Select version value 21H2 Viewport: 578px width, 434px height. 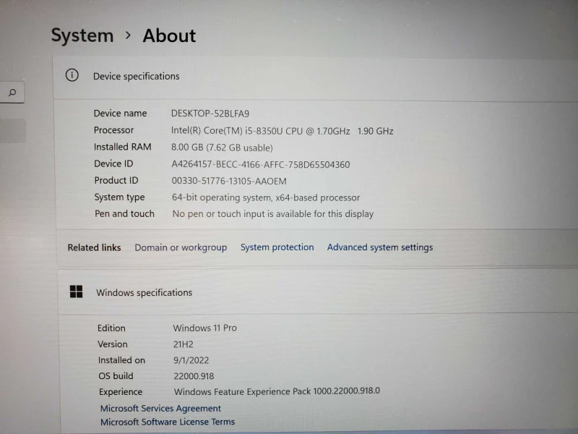pos(184,344)
